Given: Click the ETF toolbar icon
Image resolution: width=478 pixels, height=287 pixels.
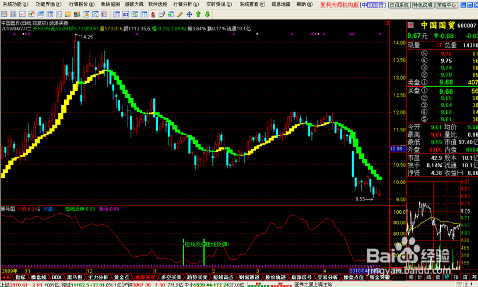Looking at the screenshot, I should pos(104,15).
